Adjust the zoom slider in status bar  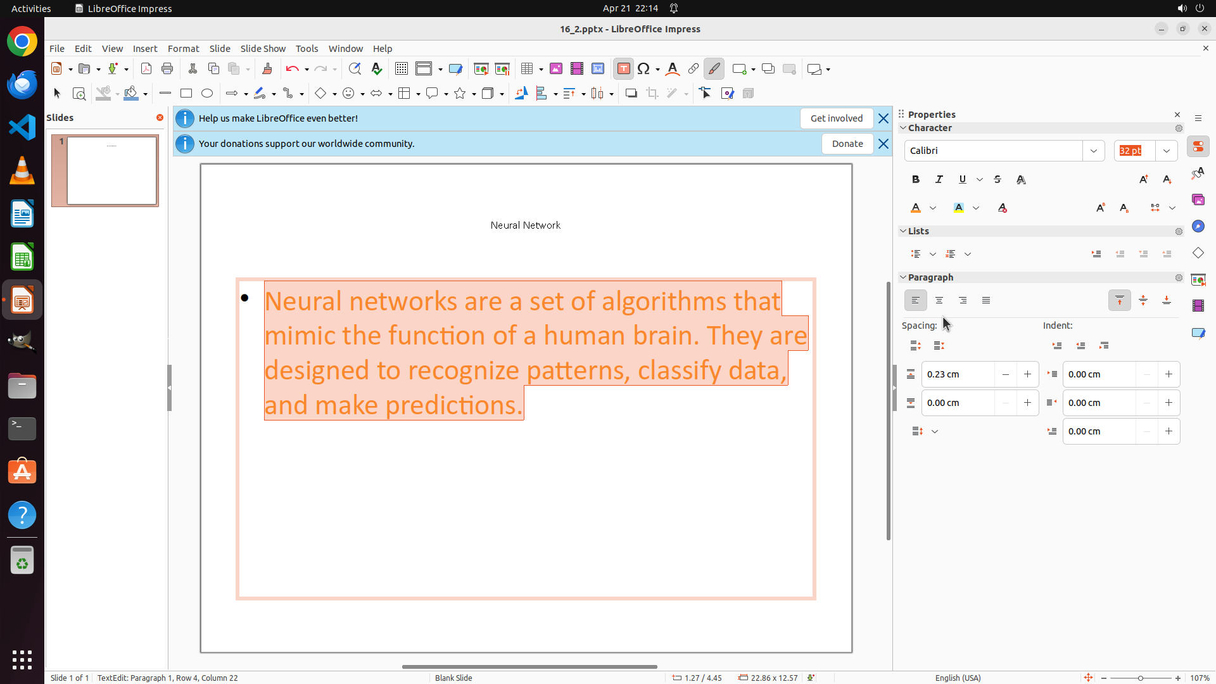pyautogui.click(x=1141, y=678)
